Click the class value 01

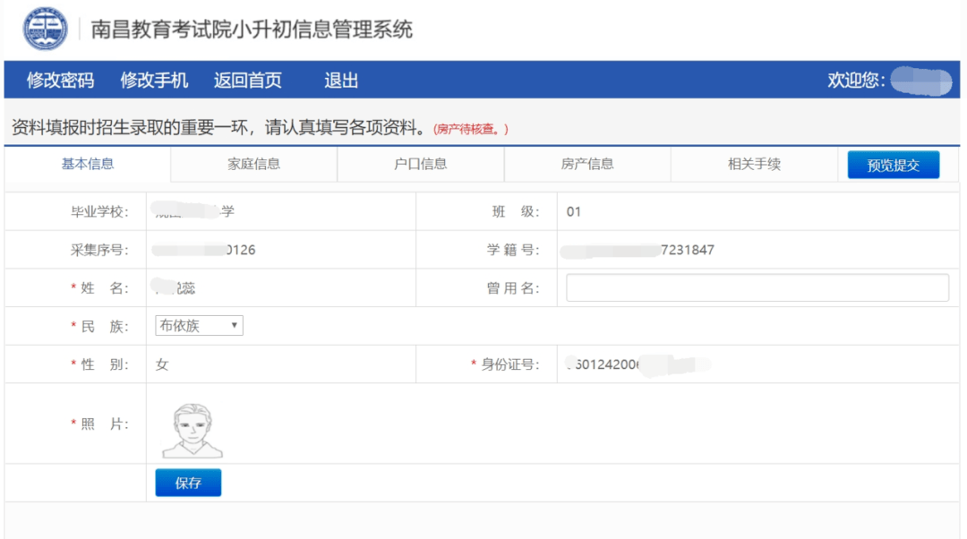(574, 212)
